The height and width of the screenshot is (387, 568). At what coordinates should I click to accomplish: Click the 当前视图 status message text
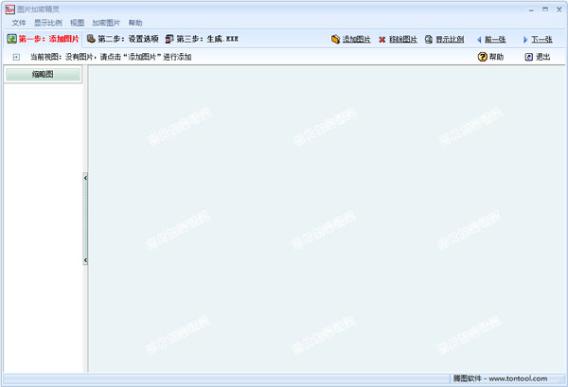point(111,57)
